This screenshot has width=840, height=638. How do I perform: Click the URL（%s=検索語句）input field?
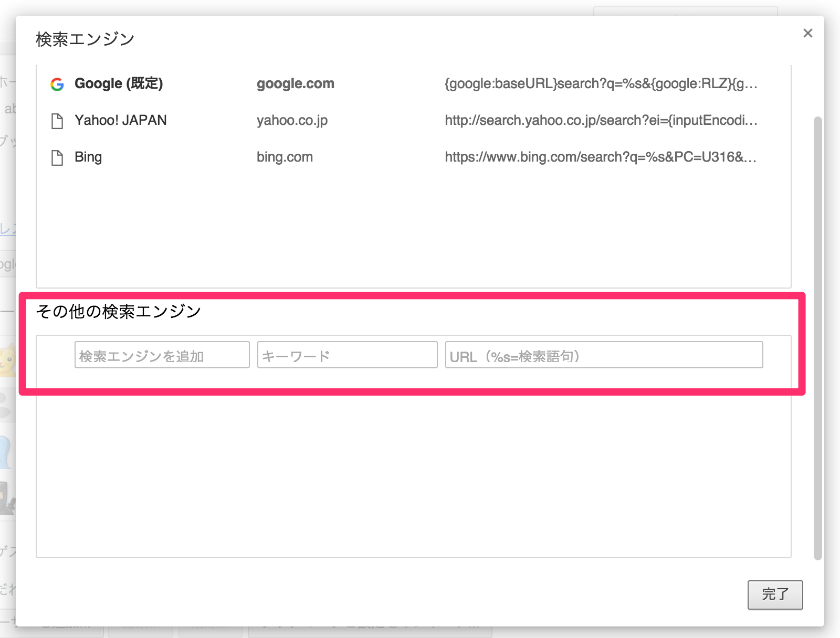point(604,355)
